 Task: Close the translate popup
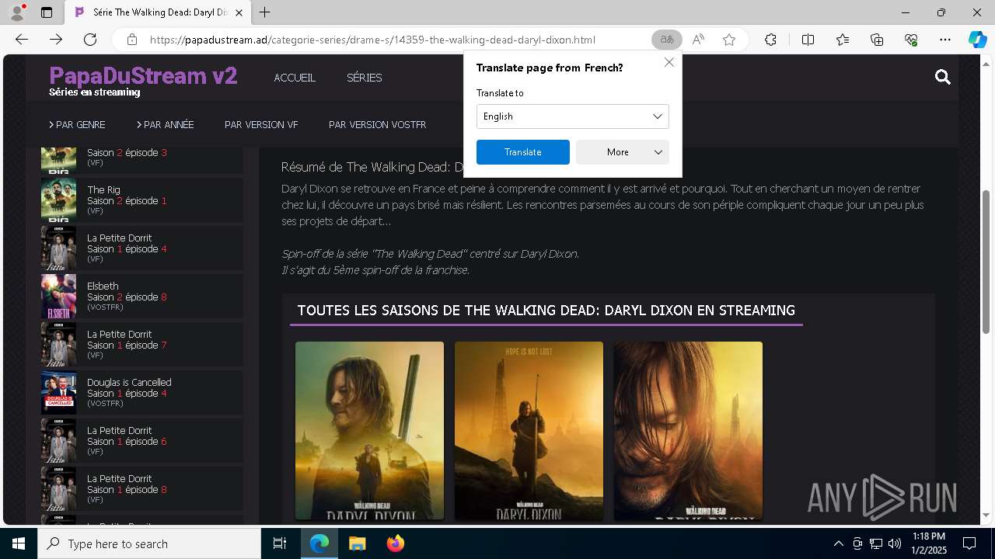click(669, 62)
